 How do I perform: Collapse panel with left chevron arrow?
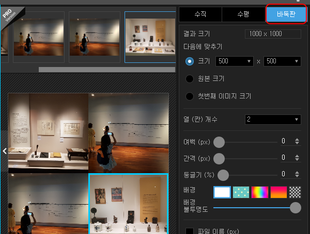click(5, 151)
